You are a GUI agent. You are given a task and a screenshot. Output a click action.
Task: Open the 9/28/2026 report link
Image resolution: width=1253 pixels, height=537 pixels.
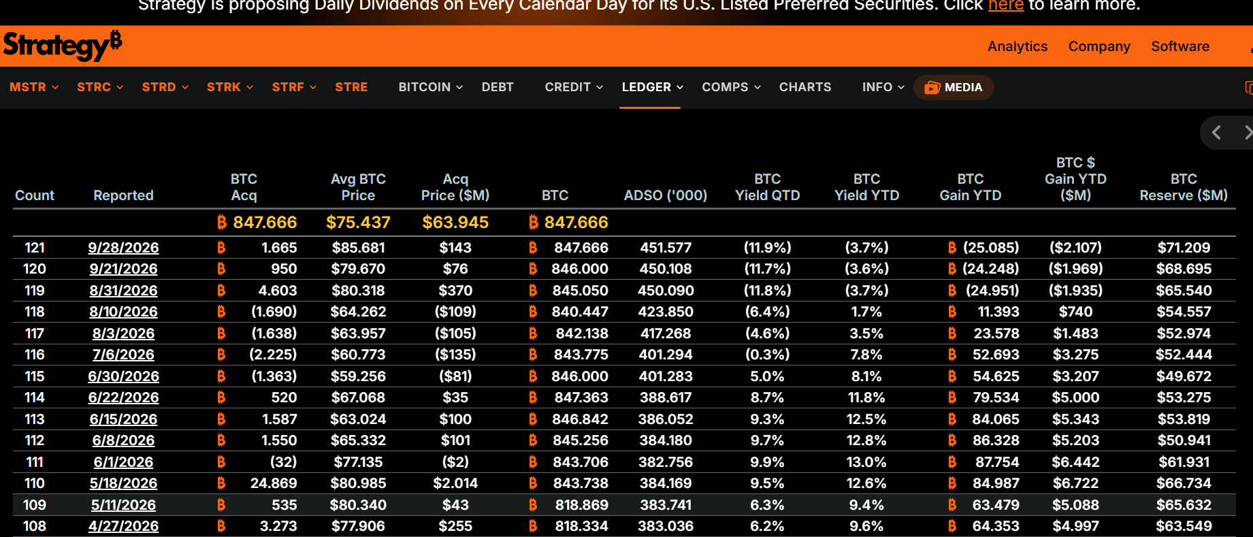coord(123,248)
